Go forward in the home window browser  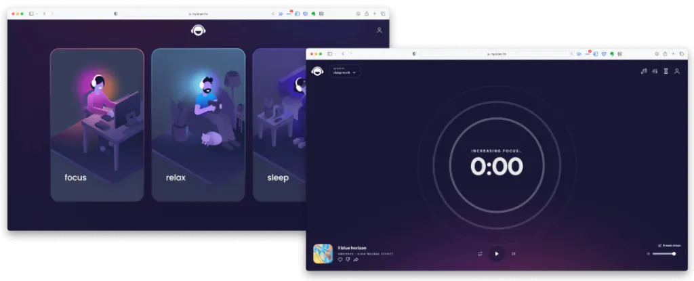(52, 14)
